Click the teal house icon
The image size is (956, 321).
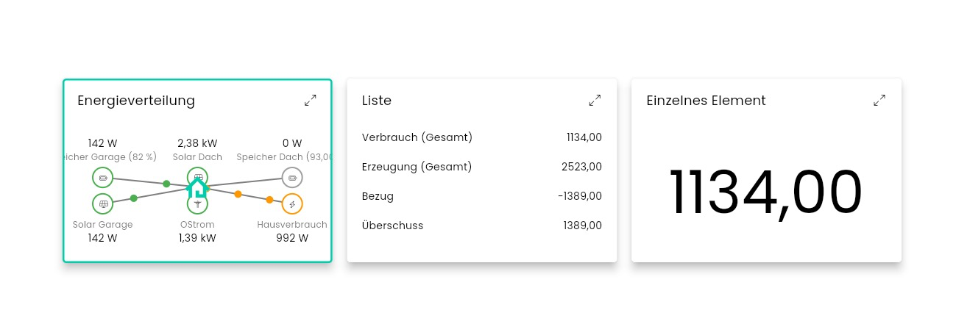(196, 188)
